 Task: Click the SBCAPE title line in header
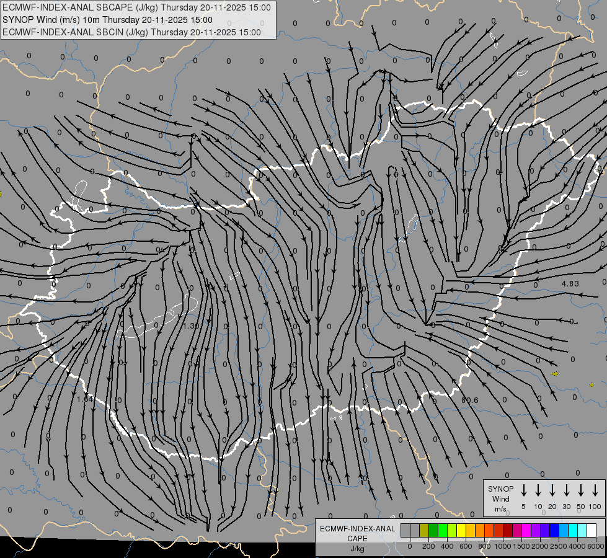(136, 7)
